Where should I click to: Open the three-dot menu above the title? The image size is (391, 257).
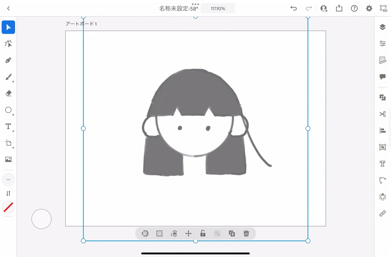pos(195,4)
